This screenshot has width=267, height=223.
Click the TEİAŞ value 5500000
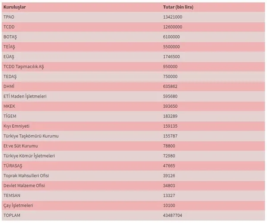[x=171, y=47]
